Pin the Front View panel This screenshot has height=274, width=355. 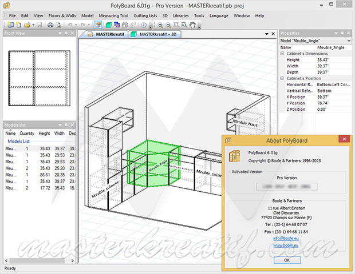66,33
